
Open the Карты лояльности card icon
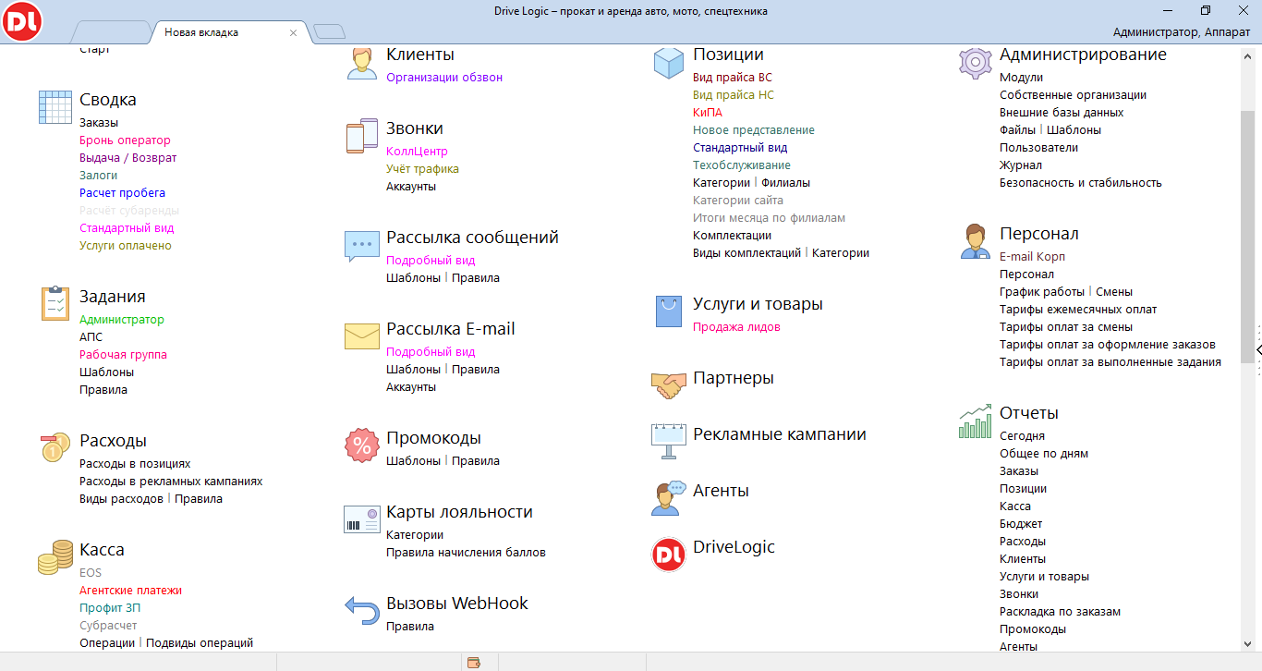361,518
